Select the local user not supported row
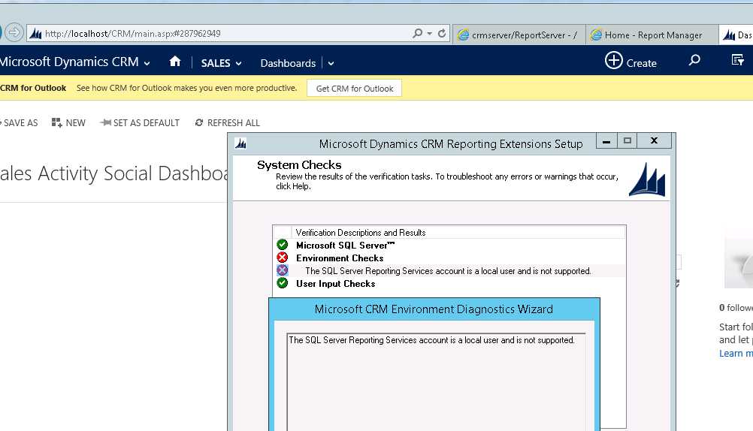 (x=448, y=271)
